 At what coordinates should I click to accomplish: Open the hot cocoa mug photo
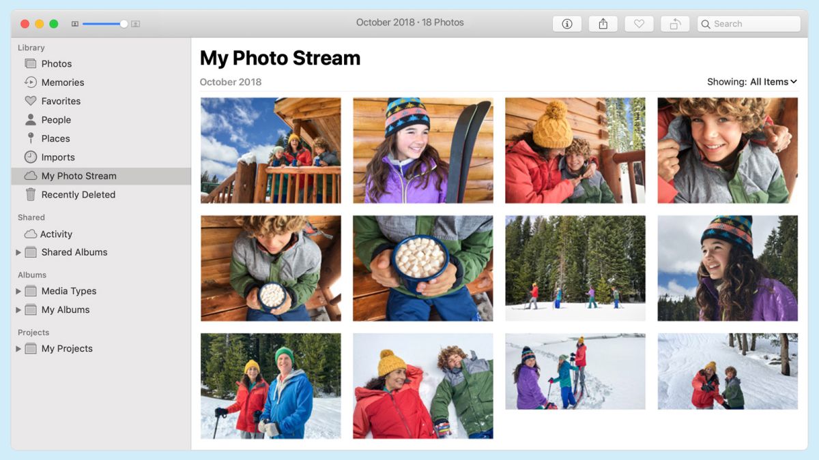click(422, 268)
